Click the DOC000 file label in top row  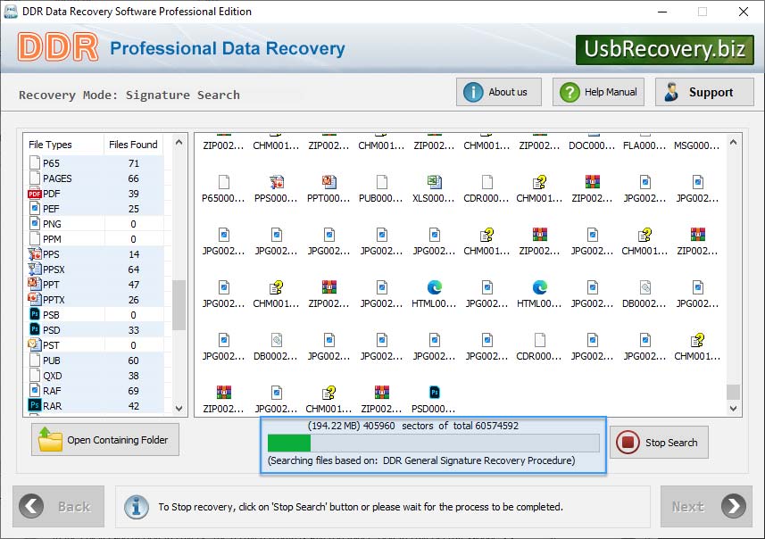(592, 145)
